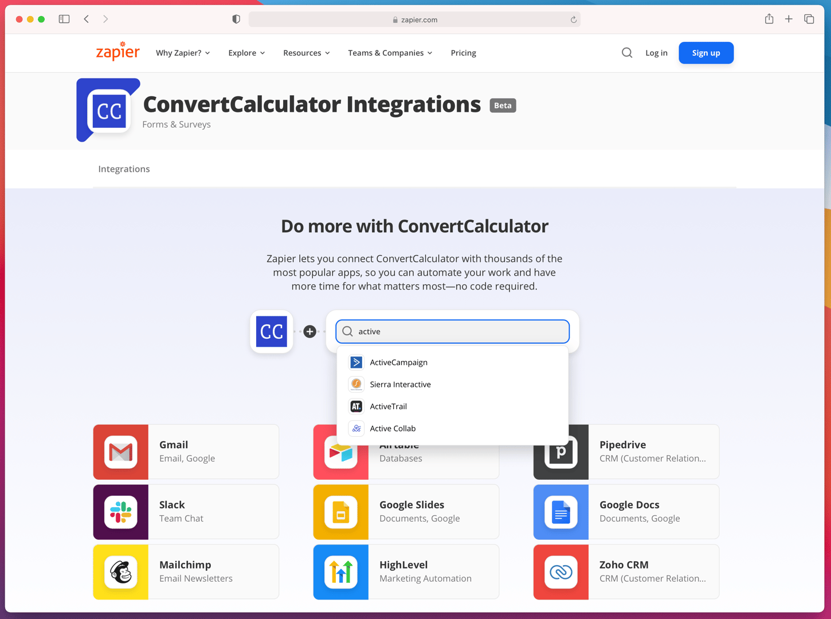The width and height of the screenshot is (831, 619).
Task: Click the plus connector icon
Action: tap(310, 331)
